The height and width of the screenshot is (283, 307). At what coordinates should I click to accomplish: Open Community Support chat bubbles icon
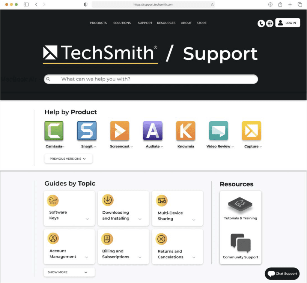click(x=241, y=243)
